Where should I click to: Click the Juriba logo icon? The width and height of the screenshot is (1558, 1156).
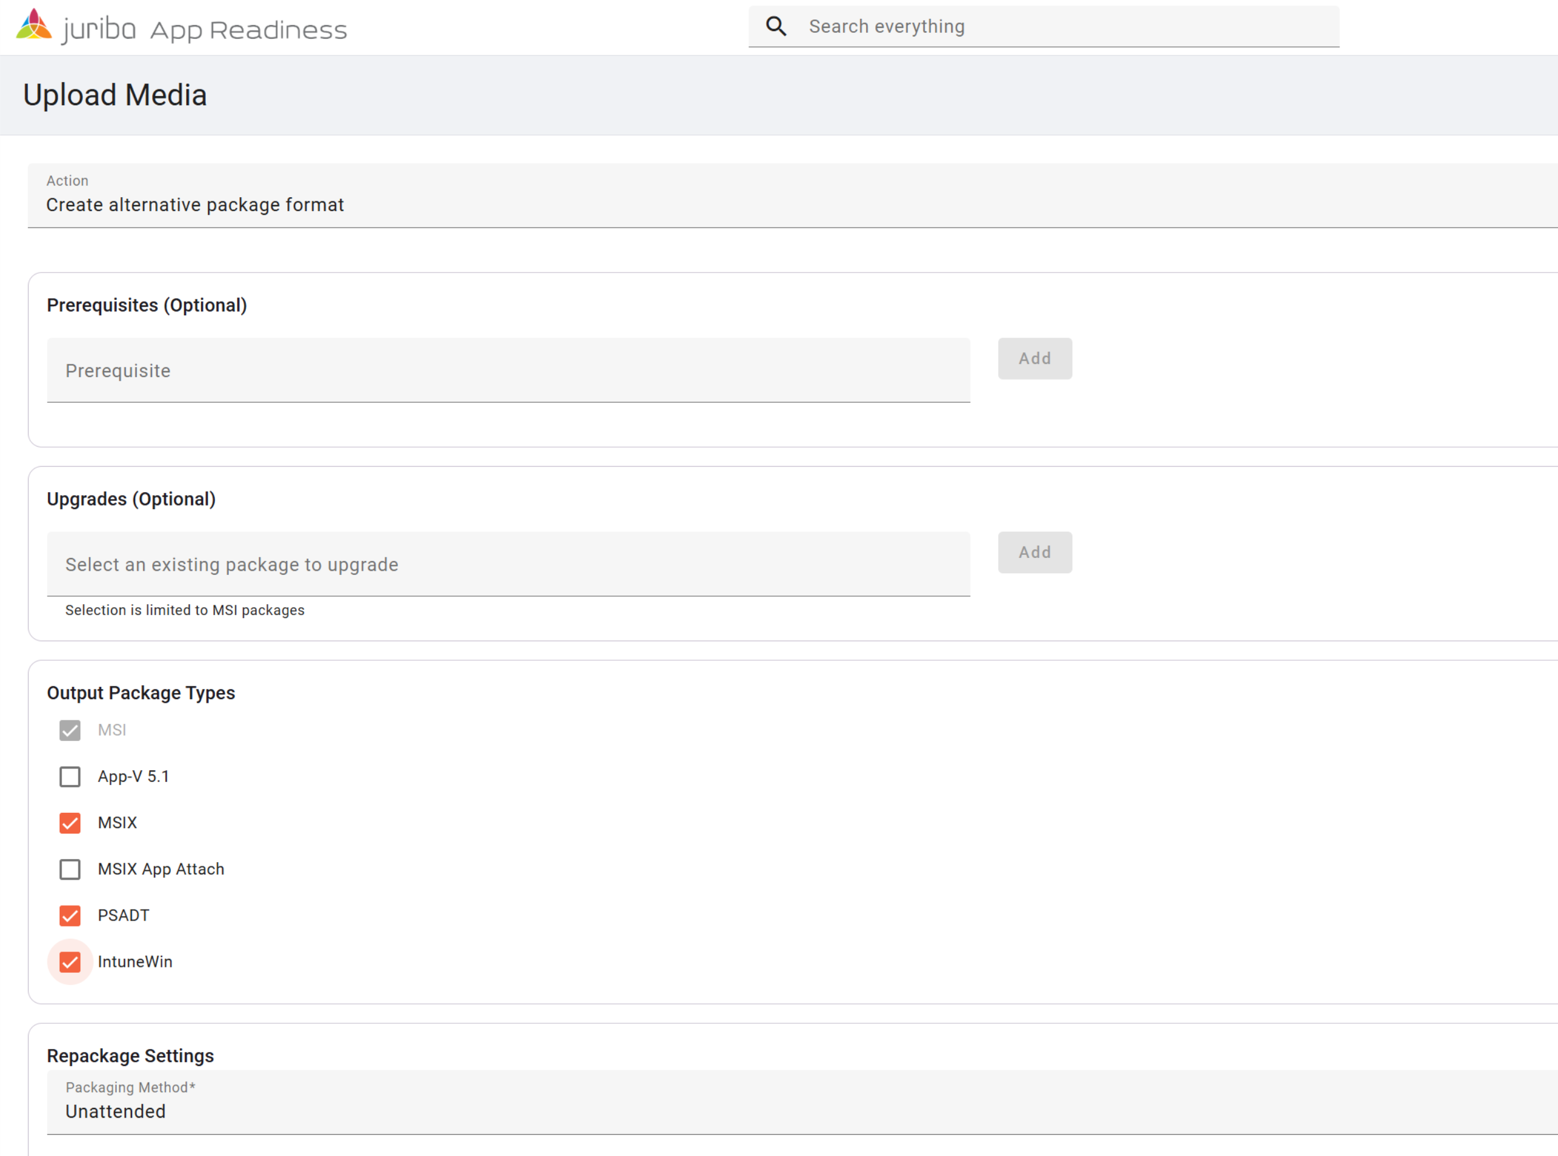click(33, 25)
